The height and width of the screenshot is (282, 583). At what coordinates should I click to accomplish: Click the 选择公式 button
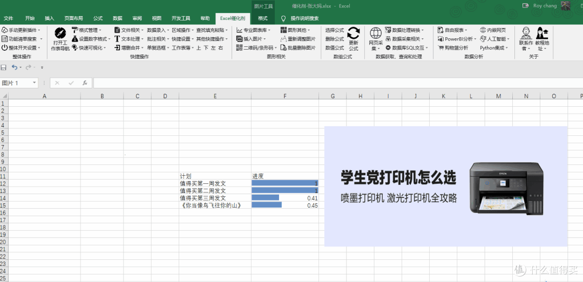[x=335, y=30]
